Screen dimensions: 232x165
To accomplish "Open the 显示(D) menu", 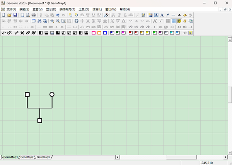I will [x=51, y=9].
